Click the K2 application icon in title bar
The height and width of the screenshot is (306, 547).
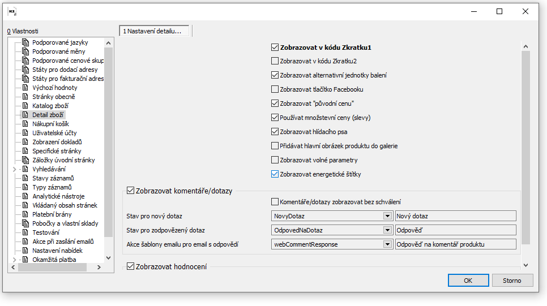click(x=12, y=11)
